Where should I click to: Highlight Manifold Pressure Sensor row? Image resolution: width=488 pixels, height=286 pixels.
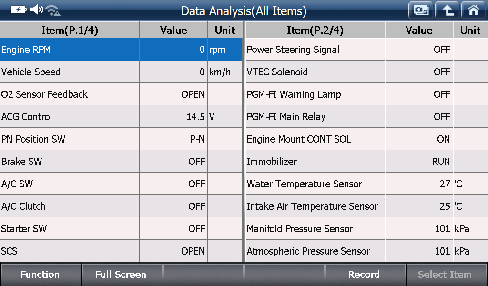[366, 229]
